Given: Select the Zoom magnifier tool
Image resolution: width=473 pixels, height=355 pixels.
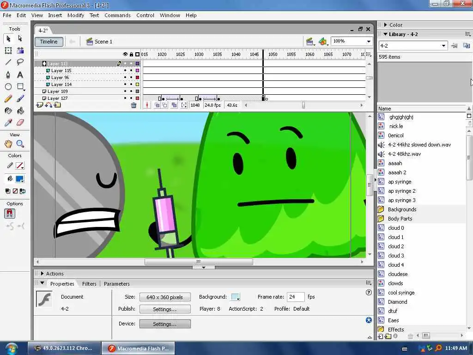Looking at the screenshot, I should tap(20, 144).
